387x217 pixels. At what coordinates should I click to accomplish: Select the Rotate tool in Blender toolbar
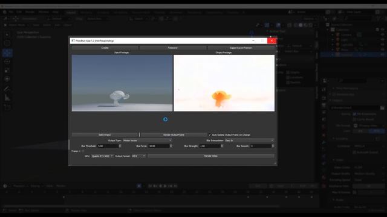tap(7, 61)
